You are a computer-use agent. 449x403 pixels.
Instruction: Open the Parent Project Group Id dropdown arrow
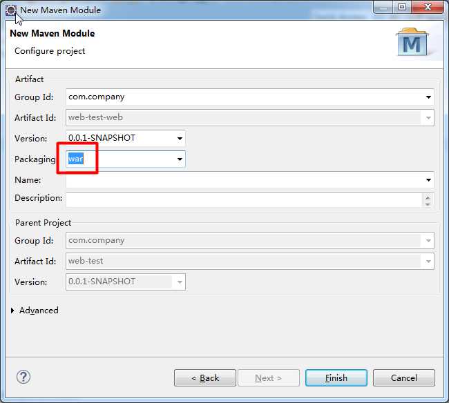428,241
